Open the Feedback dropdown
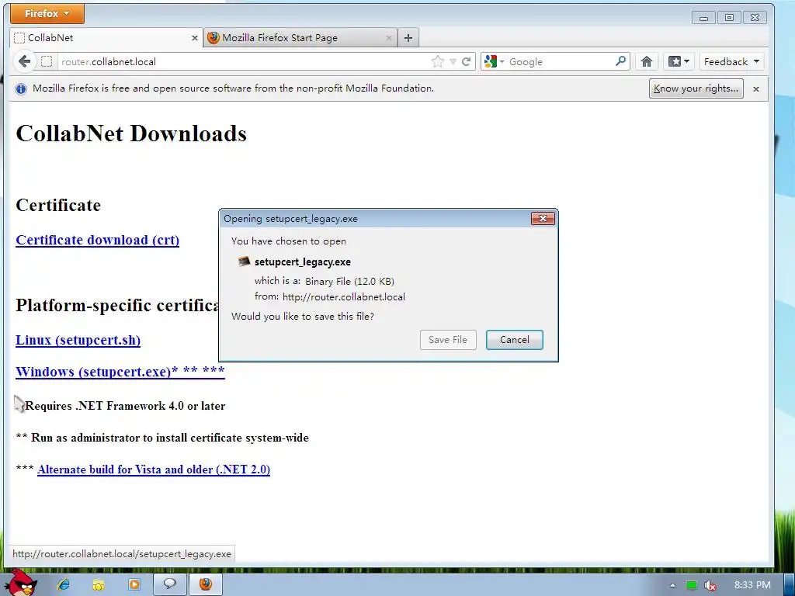 pos(731,62)
